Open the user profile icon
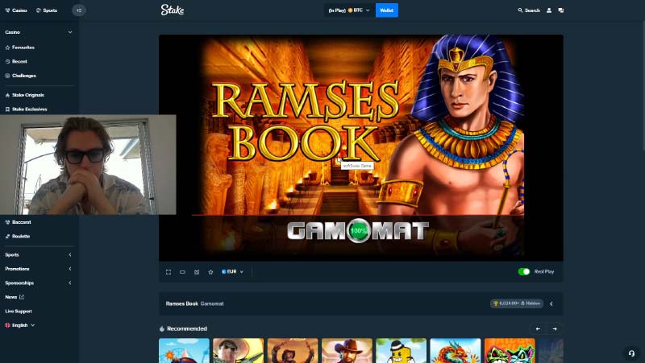The width and height of the screenshot is (645, 363). pyautogui.click(x=549, y=10)
